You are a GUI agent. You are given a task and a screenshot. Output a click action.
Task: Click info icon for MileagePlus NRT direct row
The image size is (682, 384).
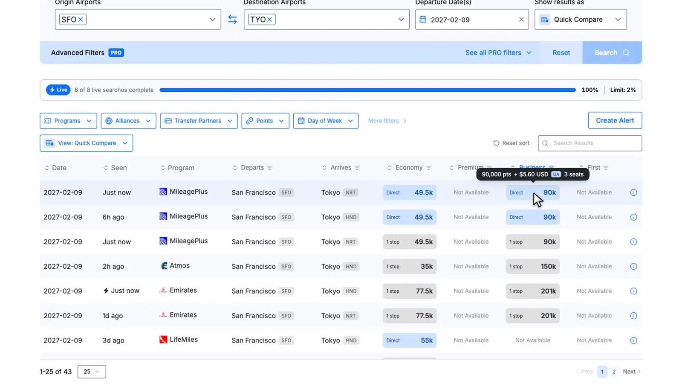633,192
